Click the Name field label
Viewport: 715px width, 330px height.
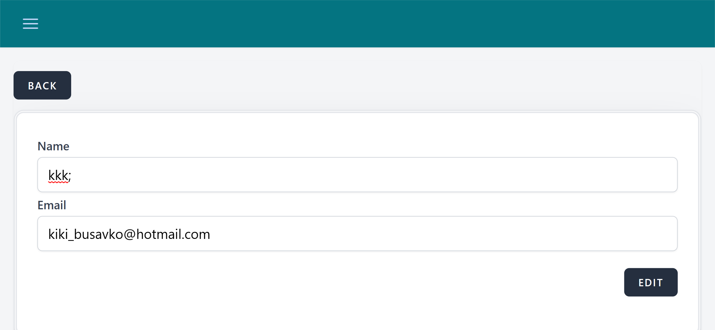tap(53, 146)
